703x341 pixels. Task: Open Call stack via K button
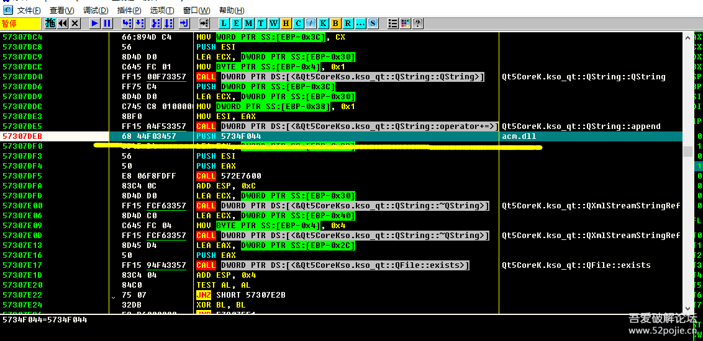point(324,24)
